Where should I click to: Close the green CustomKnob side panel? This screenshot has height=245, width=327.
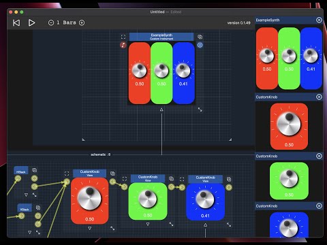pyautogui.click(x=319, y=156)
